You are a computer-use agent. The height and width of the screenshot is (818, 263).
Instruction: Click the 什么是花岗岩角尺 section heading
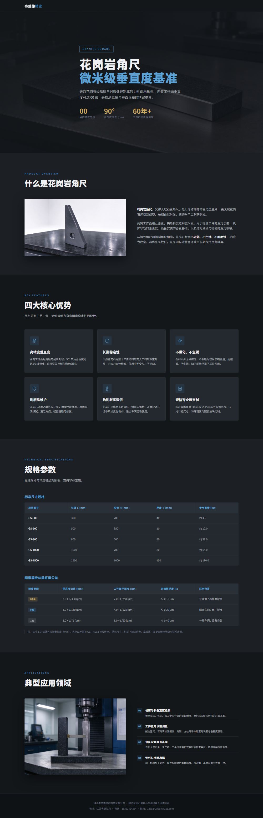56,184
